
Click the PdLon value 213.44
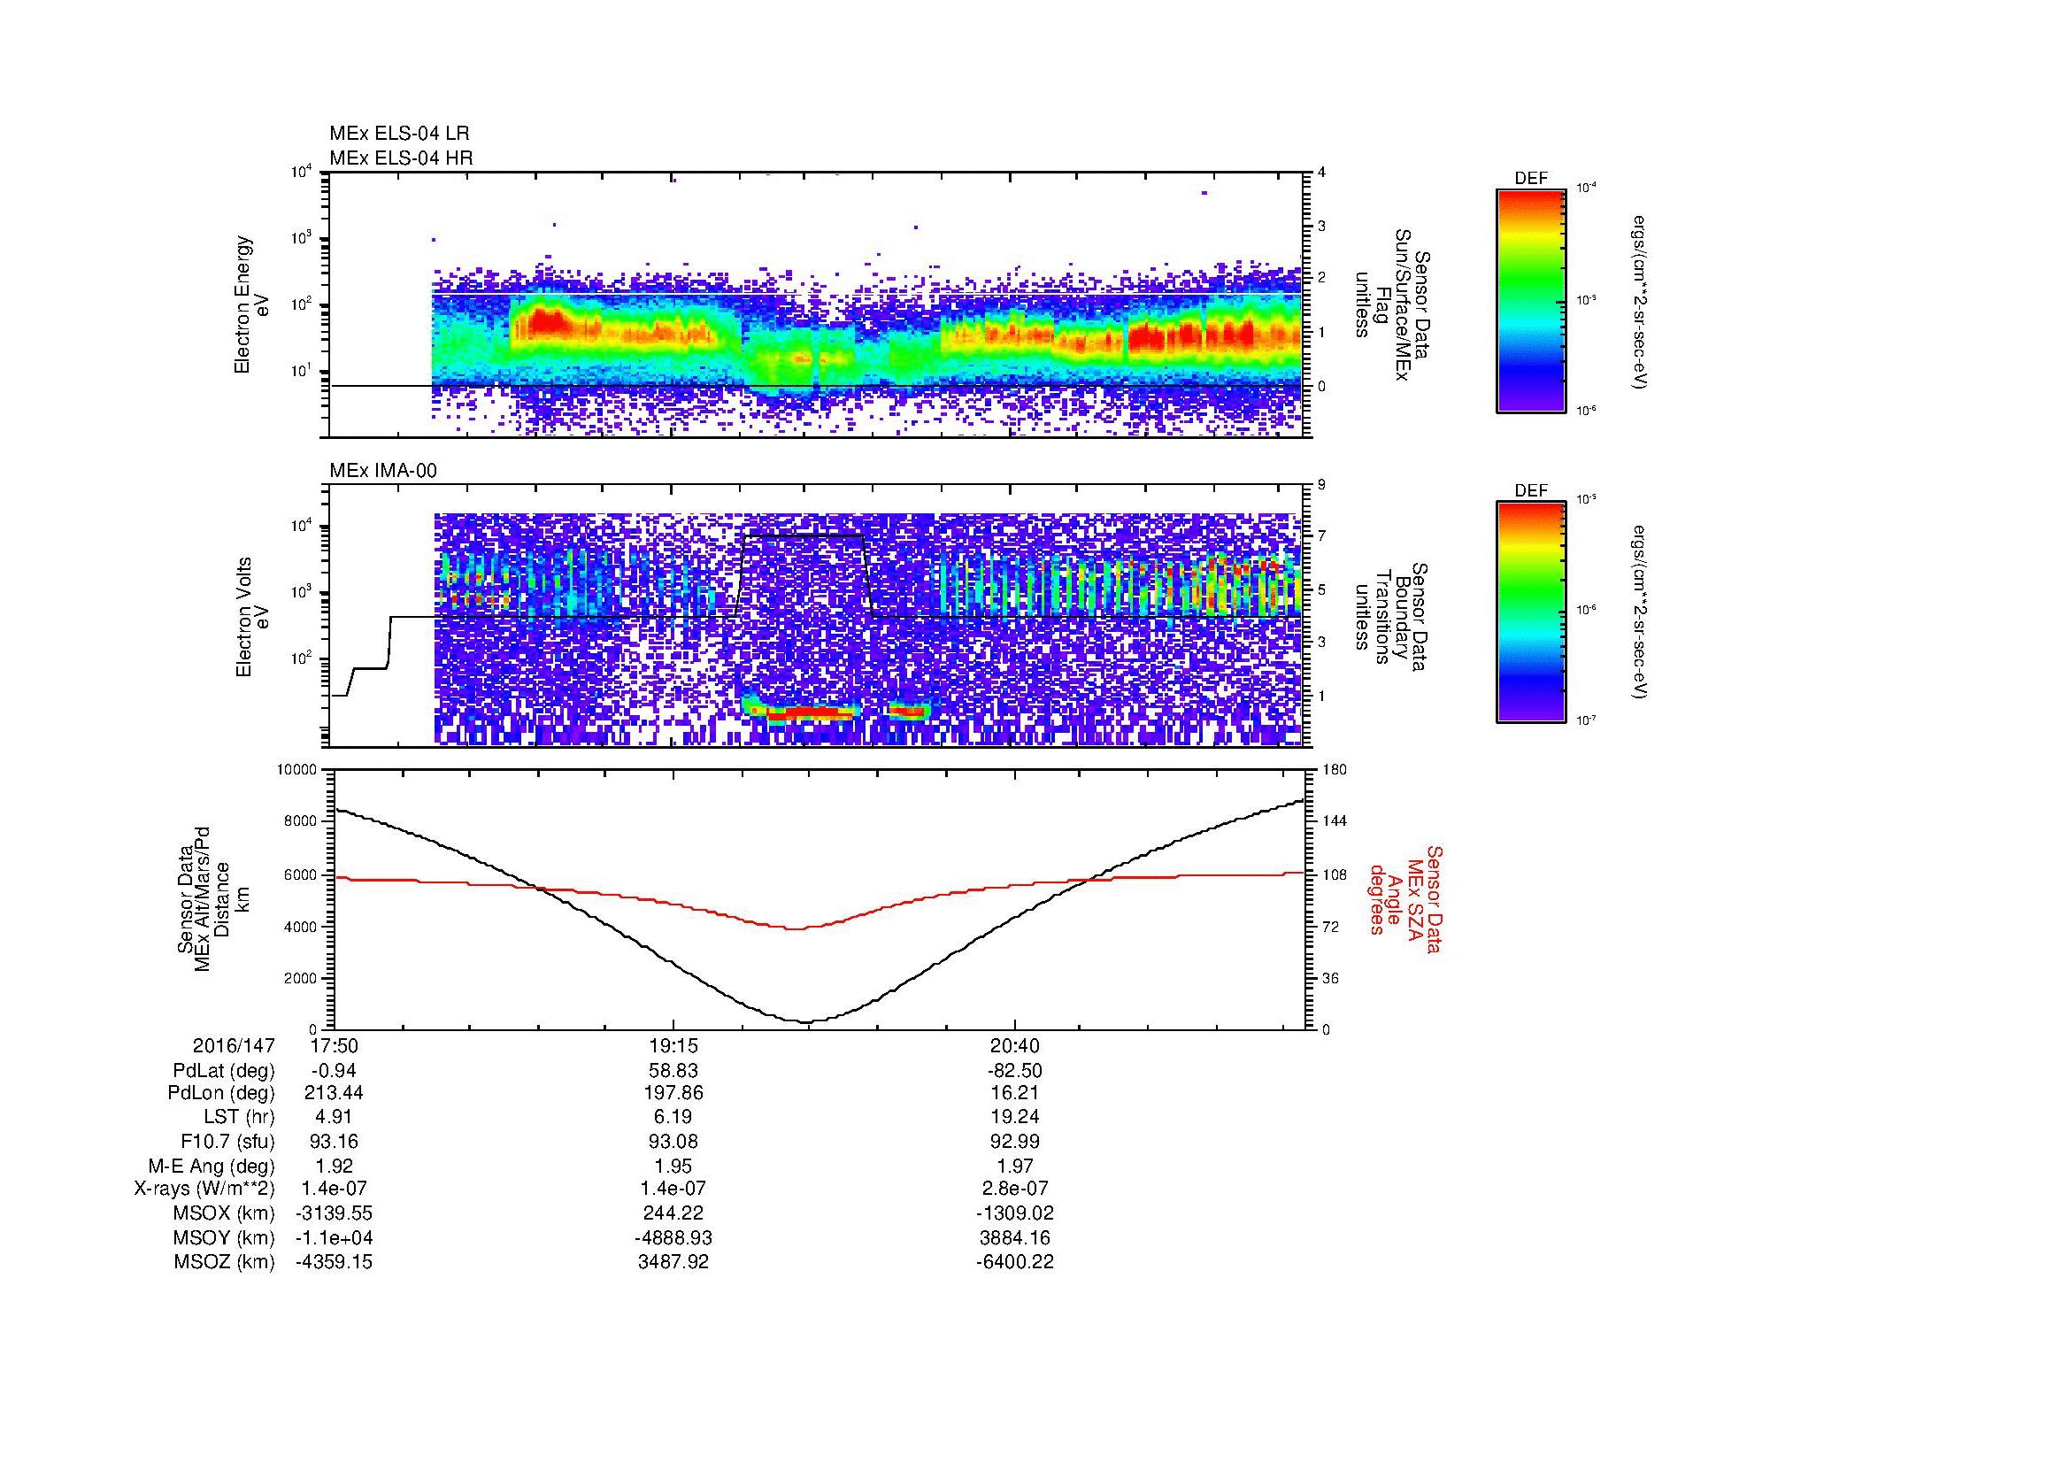[334, 1094]
